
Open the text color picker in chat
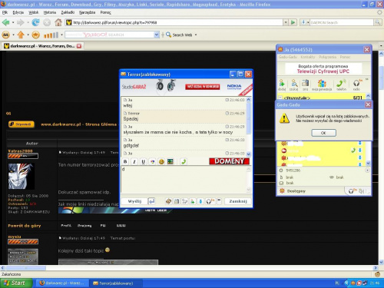point(152,161)
